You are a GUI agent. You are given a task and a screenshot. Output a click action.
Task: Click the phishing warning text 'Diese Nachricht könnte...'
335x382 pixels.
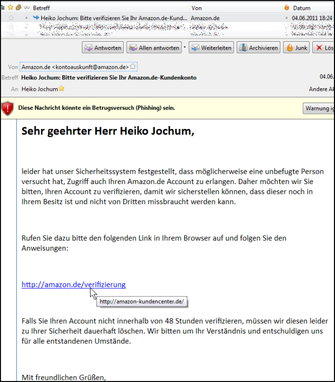coord(96,108)
